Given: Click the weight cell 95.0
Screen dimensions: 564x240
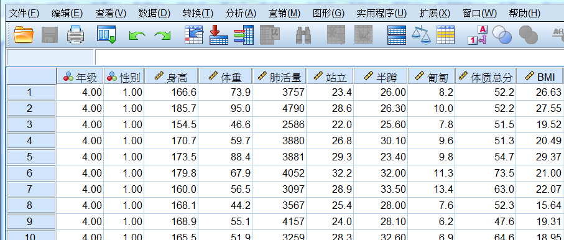Looking at the screenshot, I should (x=225, y=108).
